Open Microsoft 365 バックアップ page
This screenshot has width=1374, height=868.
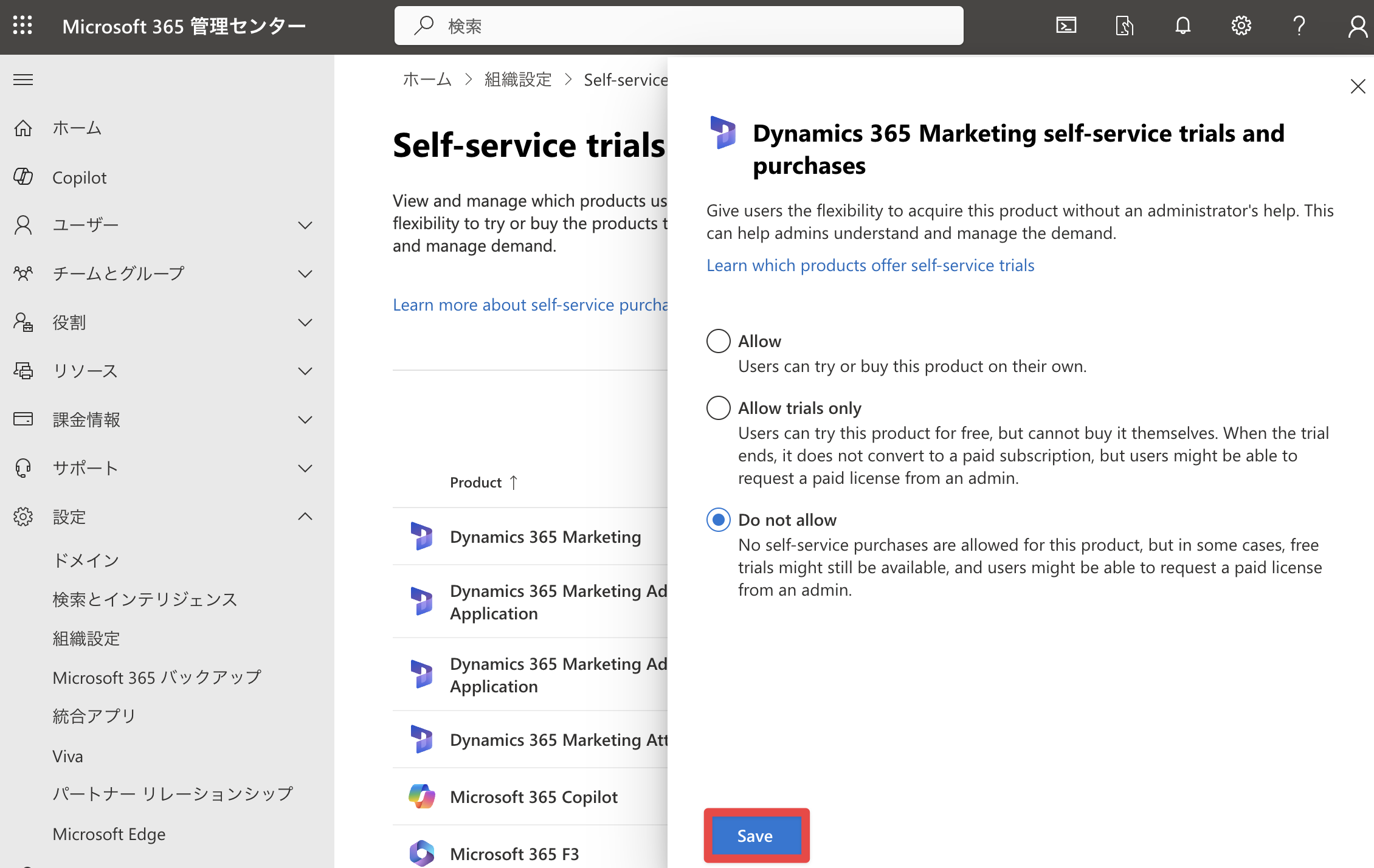(x=157, y=677)
